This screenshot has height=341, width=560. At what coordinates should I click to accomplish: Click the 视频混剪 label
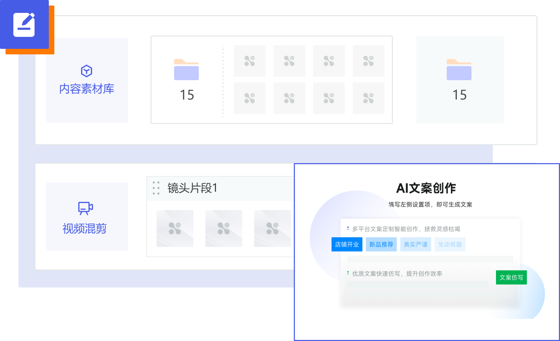point(85,229)
